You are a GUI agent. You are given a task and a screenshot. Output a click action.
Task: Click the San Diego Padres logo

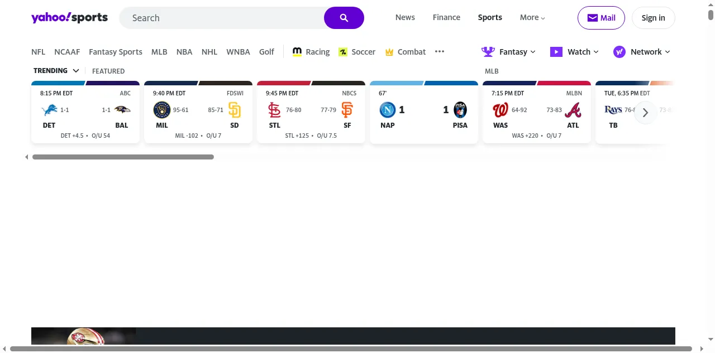pyautogui.click(x=235, y=110)
